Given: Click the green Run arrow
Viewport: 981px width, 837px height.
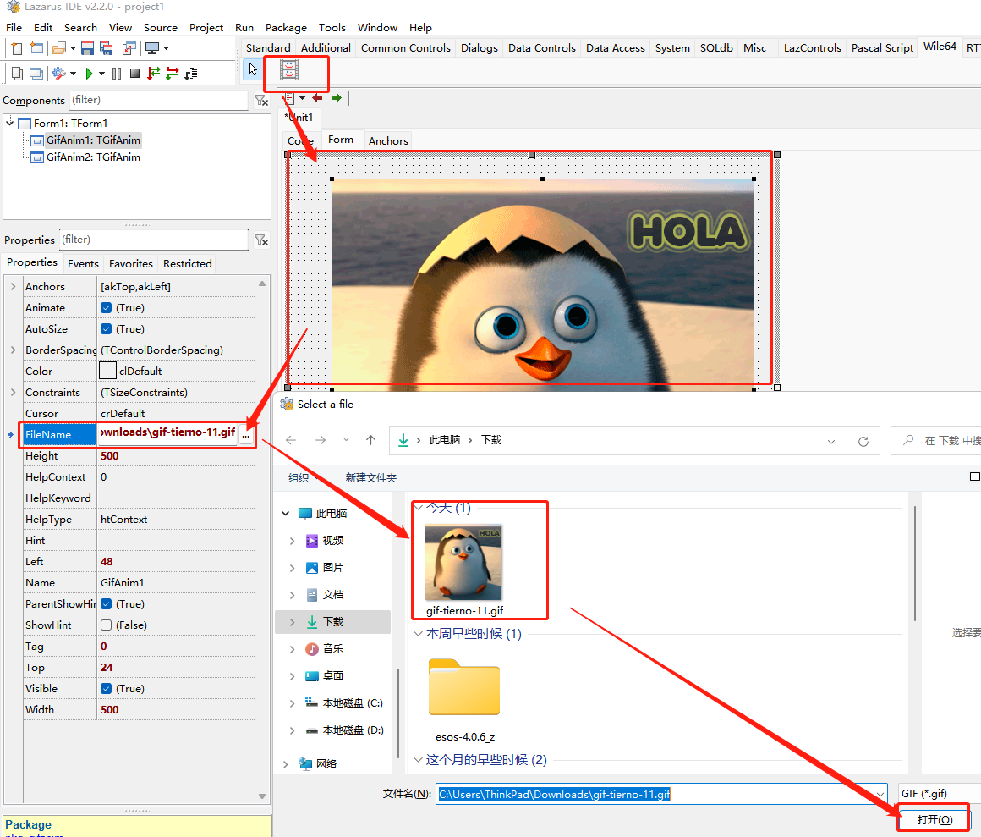Looking at the screenshot, I should point(89,74).
